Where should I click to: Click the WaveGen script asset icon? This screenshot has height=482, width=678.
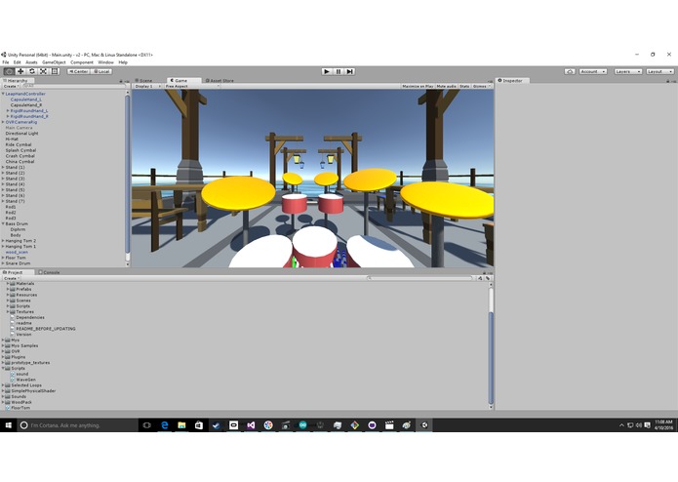pos(13,380)
